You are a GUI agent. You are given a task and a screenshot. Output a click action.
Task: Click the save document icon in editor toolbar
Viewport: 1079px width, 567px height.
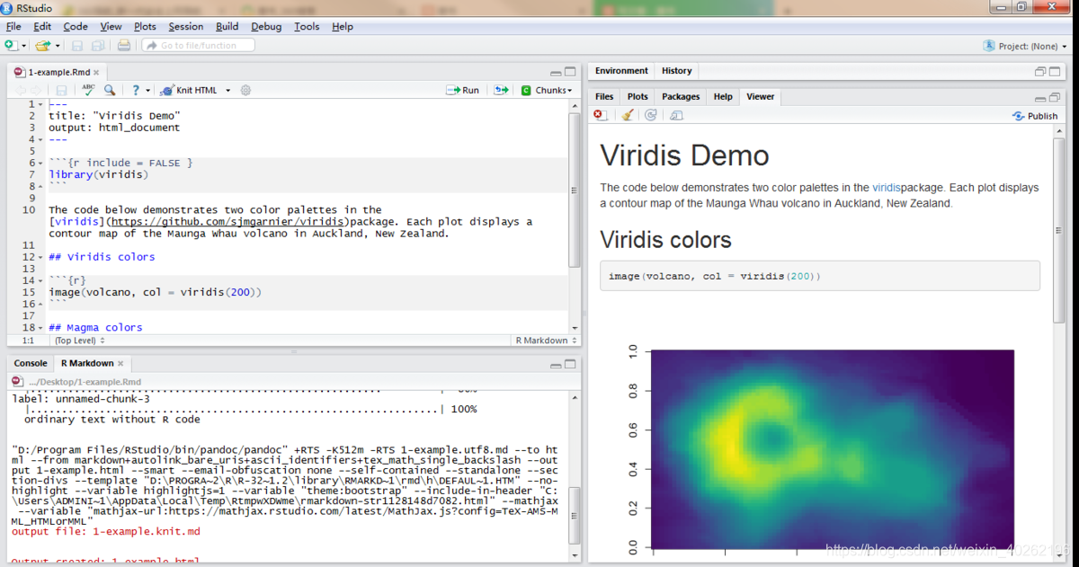[61, 90]
